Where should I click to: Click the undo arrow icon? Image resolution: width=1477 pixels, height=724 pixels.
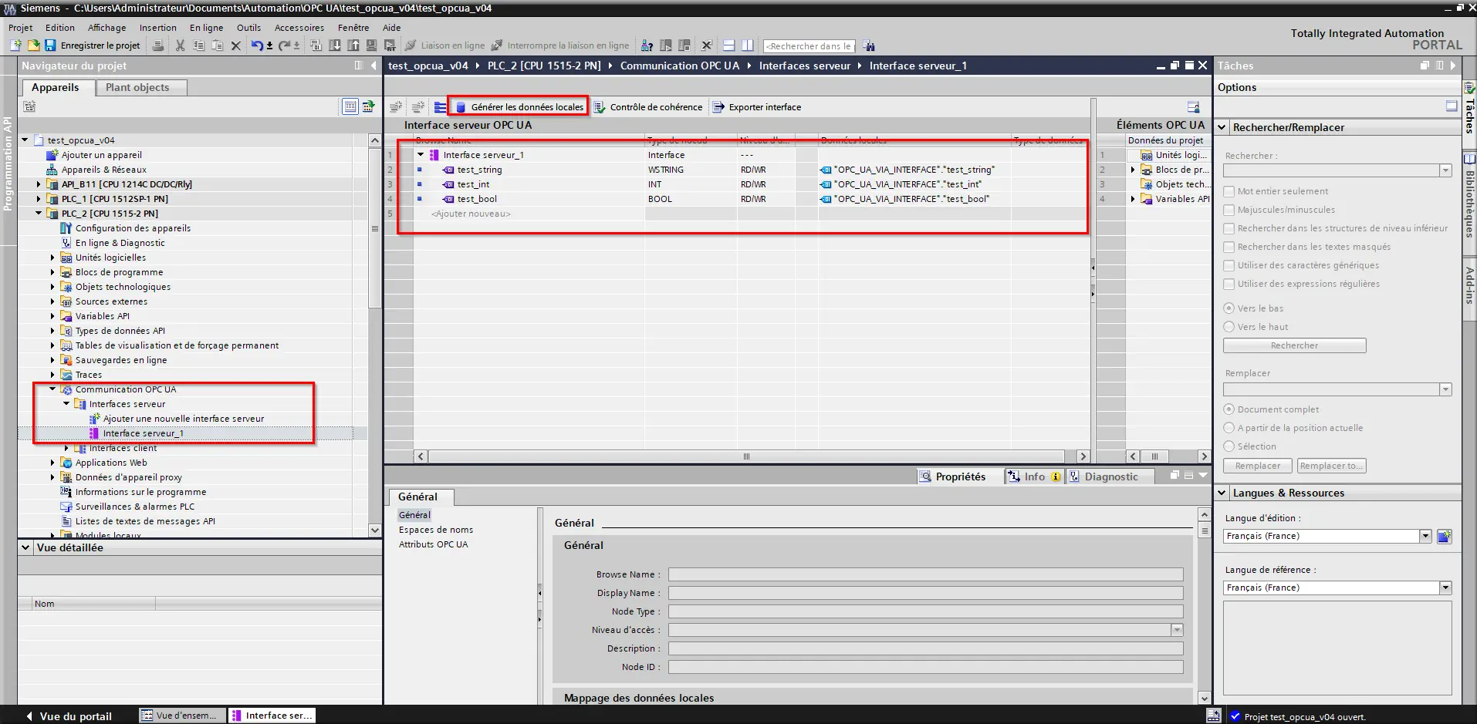pyautogui.click(x=258, y=45)
